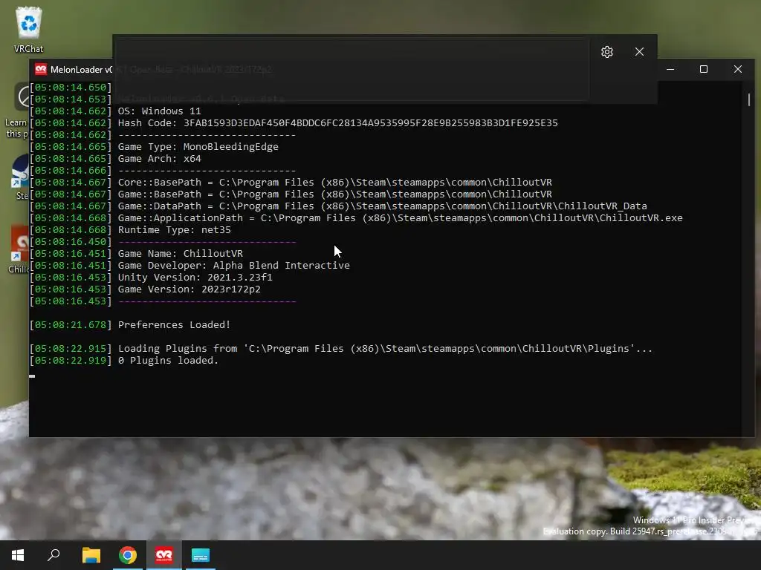The width and height of the screenshot is (761, 570).
Task: Click 'Game Developer: Alpha Blend Interactive' line
Action: pos(234,266)
